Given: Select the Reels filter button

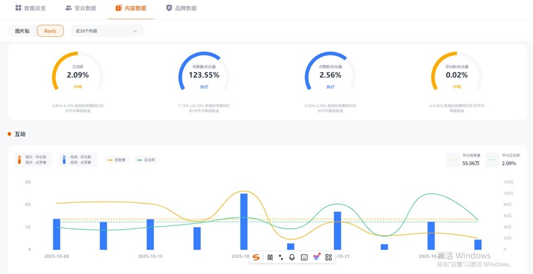Looking at the screenshot, I should coord(51,31).
